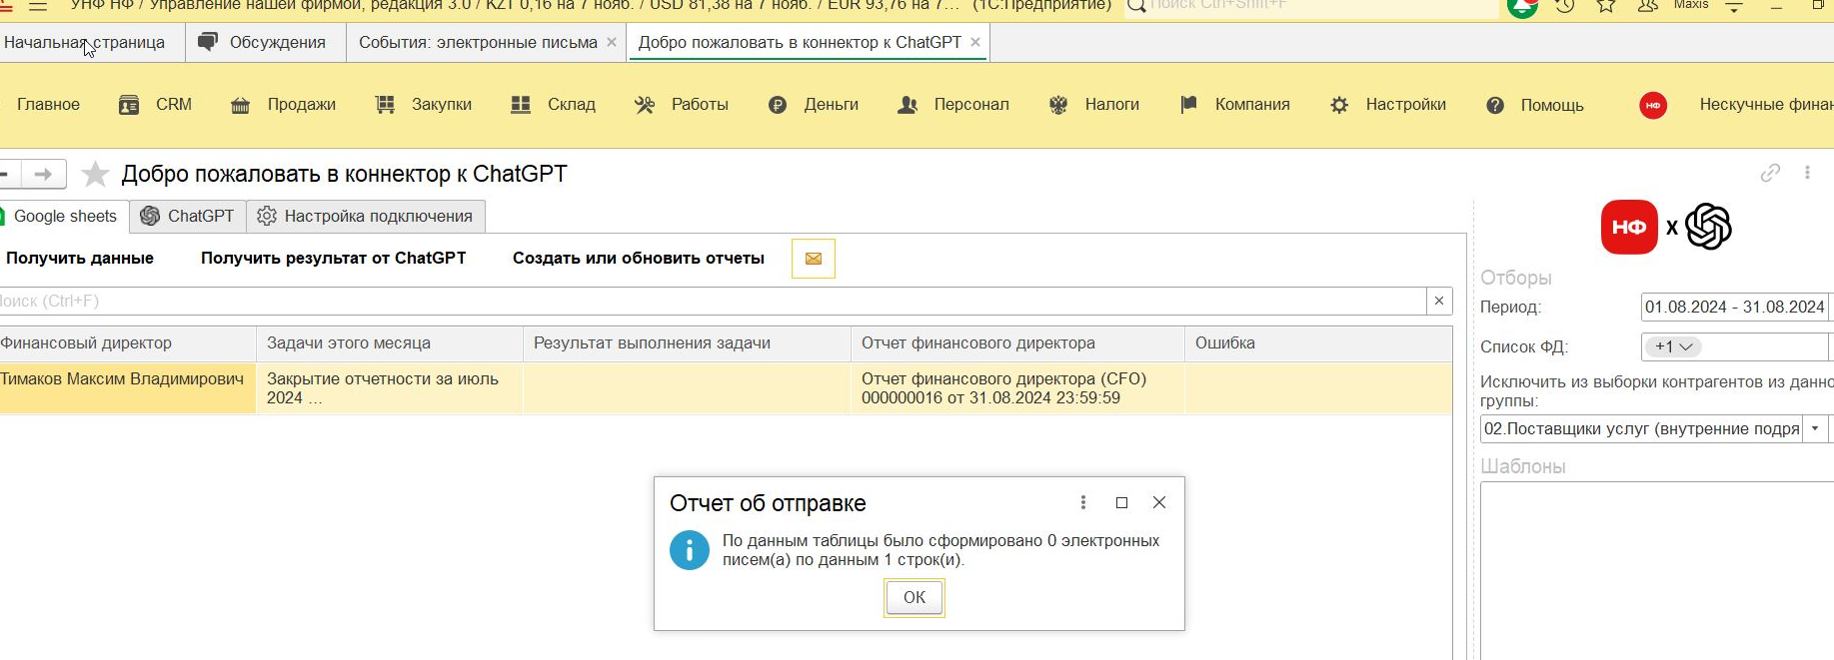Open the form's vertical three-dot menu
This screenshot has height=660, width=1834.
(1807, 173)
